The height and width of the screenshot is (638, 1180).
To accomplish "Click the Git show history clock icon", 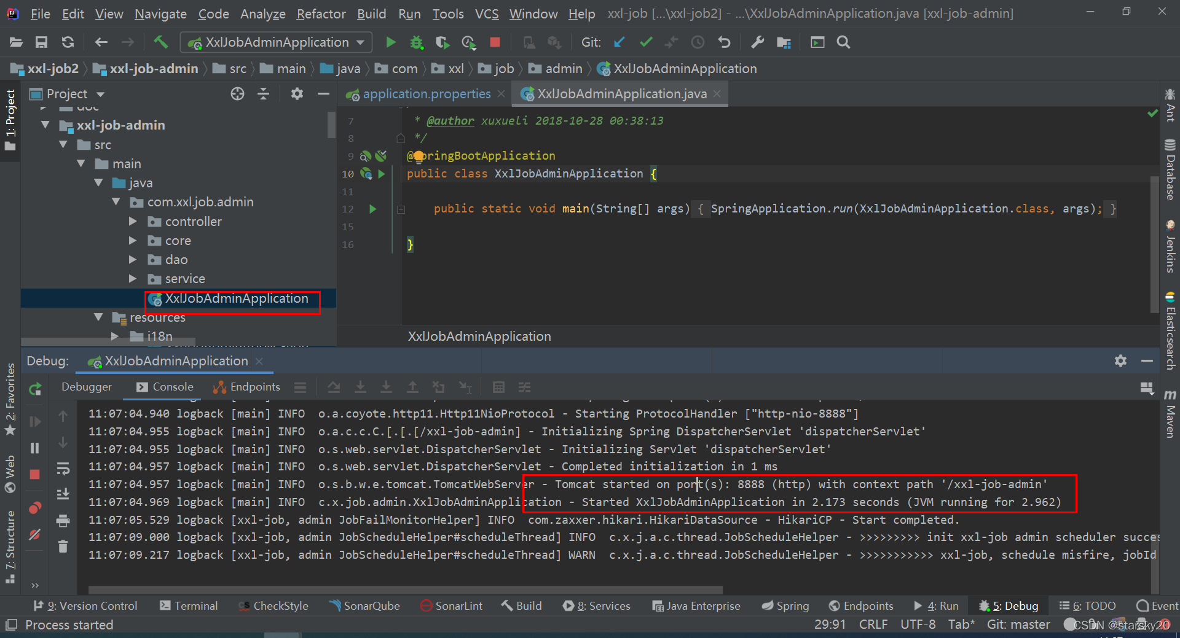I will point(698,42).
